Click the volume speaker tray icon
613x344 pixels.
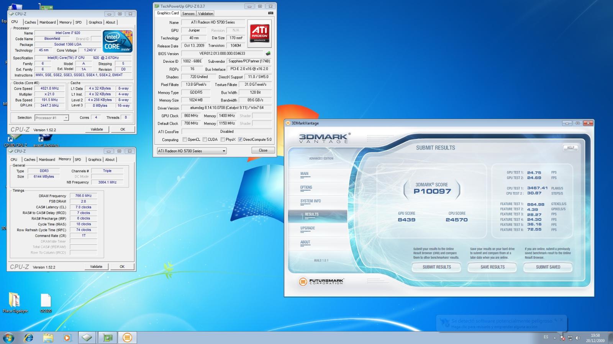(578, 337)
